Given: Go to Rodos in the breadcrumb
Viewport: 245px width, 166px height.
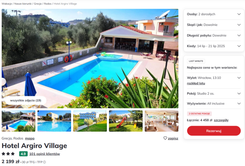Looking at the screenshot, I should [x=48, y=4].
